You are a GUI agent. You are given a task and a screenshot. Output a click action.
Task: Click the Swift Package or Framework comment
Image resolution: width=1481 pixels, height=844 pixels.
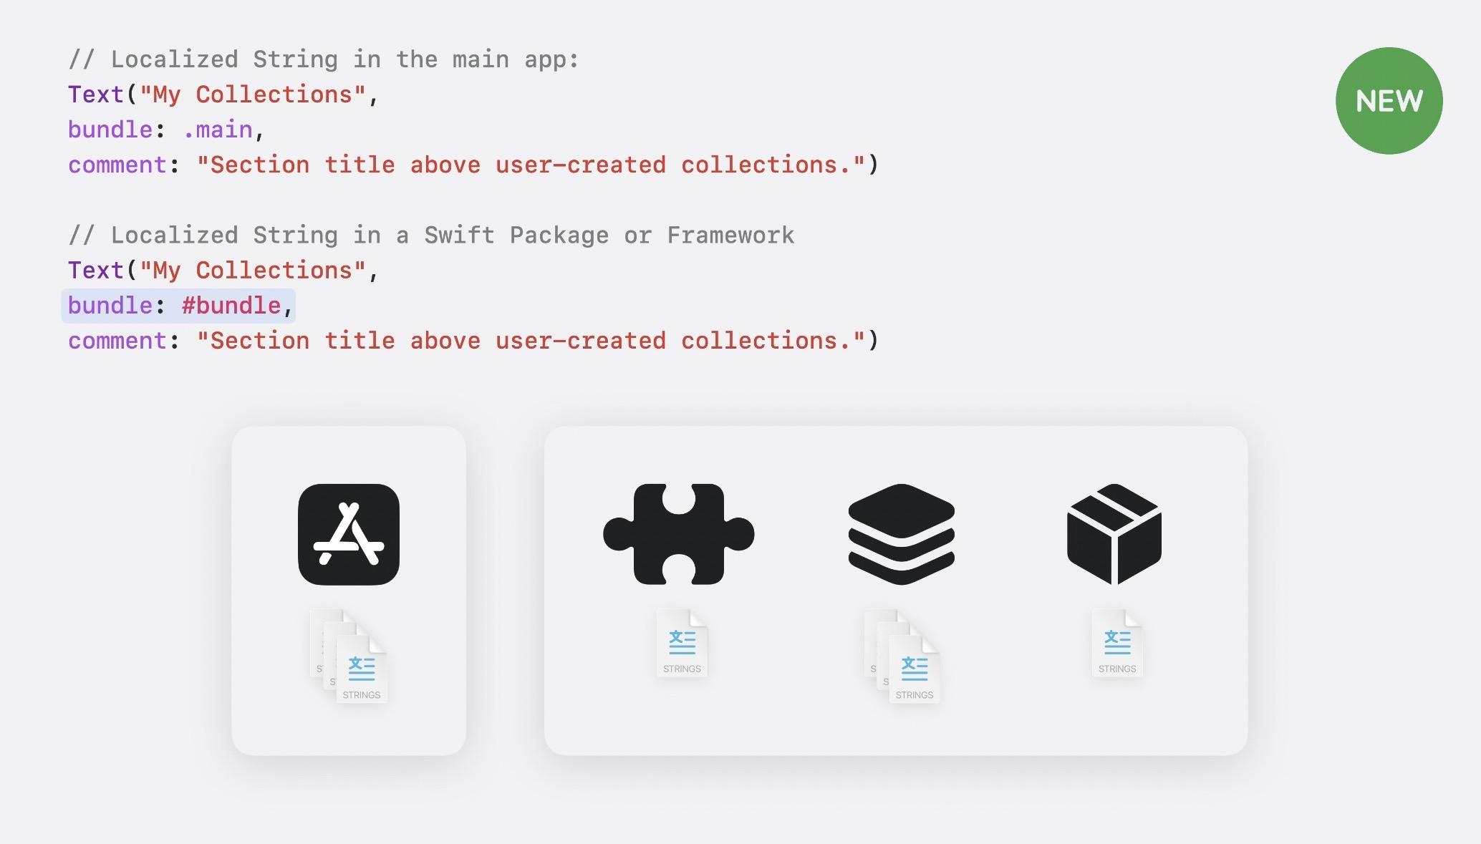431,235
